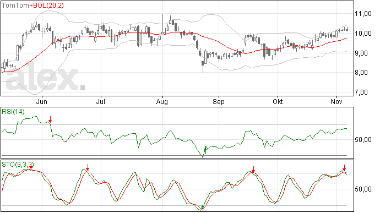This screenshot has height=213, width=380.
Task: Click the STO red arrow in late June
Action: (88, 167)
